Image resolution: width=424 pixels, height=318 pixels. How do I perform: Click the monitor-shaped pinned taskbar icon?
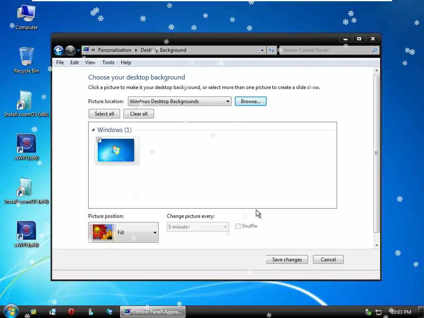coord(109,312)
